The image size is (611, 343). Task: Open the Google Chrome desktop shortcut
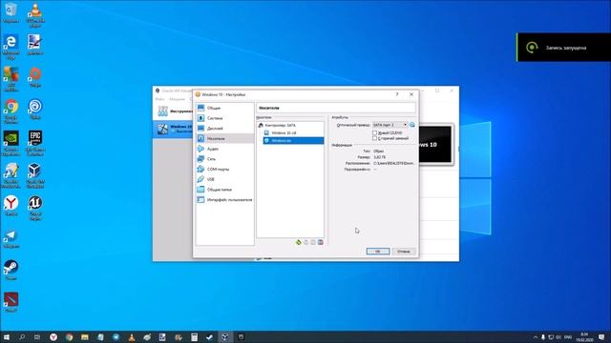[11, 111]
